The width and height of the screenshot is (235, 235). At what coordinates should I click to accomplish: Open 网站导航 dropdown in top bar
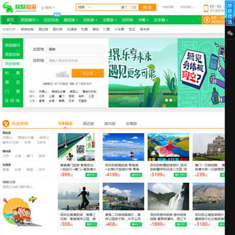187,7
